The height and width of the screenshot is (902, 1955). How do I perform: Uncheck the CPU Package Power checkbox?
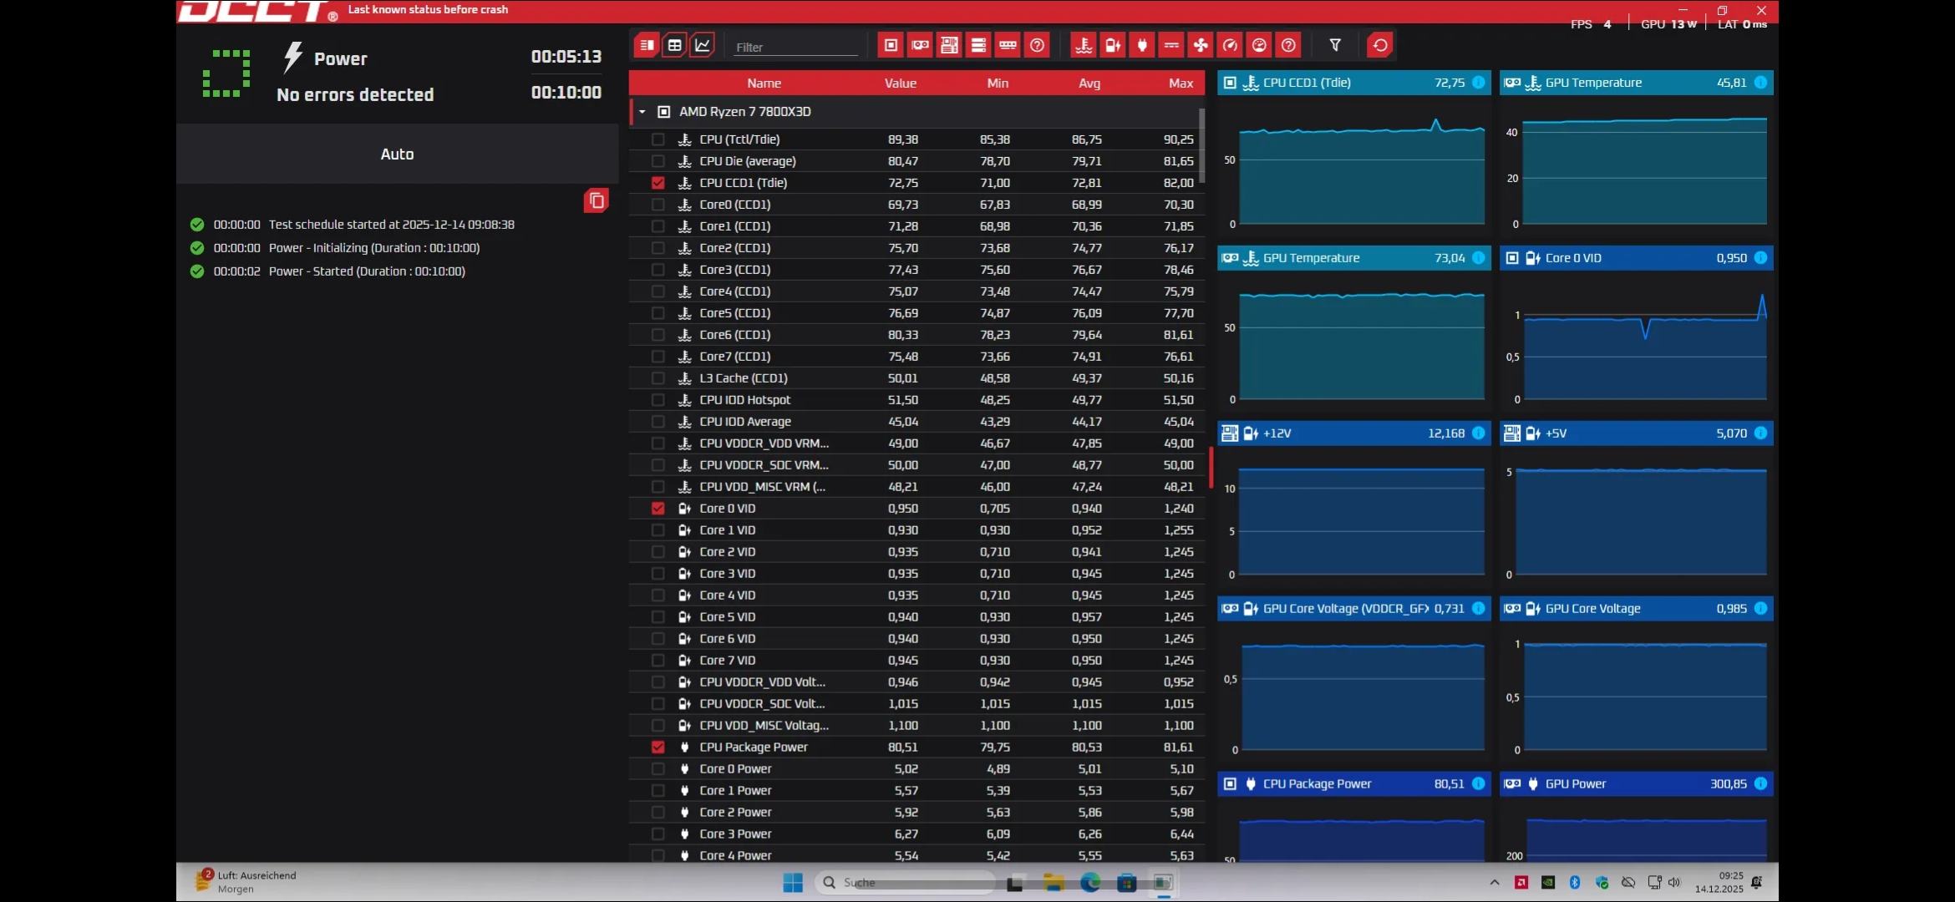[658, 747]
